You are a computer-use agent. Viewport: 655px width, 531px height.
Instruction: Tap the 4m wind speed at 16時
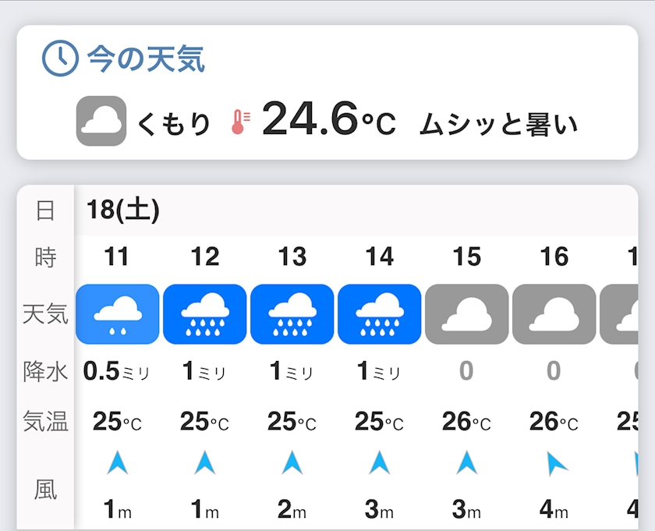tap(554, 510)
